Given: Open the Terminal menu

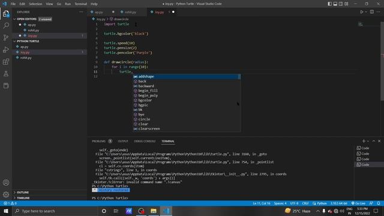Looking at the screenshot, I should coord(80,4).
